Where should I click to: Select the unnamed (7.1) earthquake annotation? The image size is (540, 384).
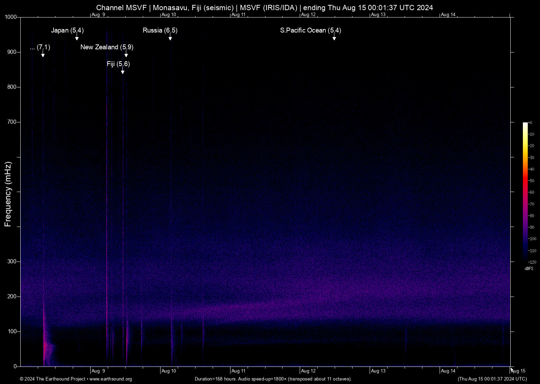pos(40,48)
